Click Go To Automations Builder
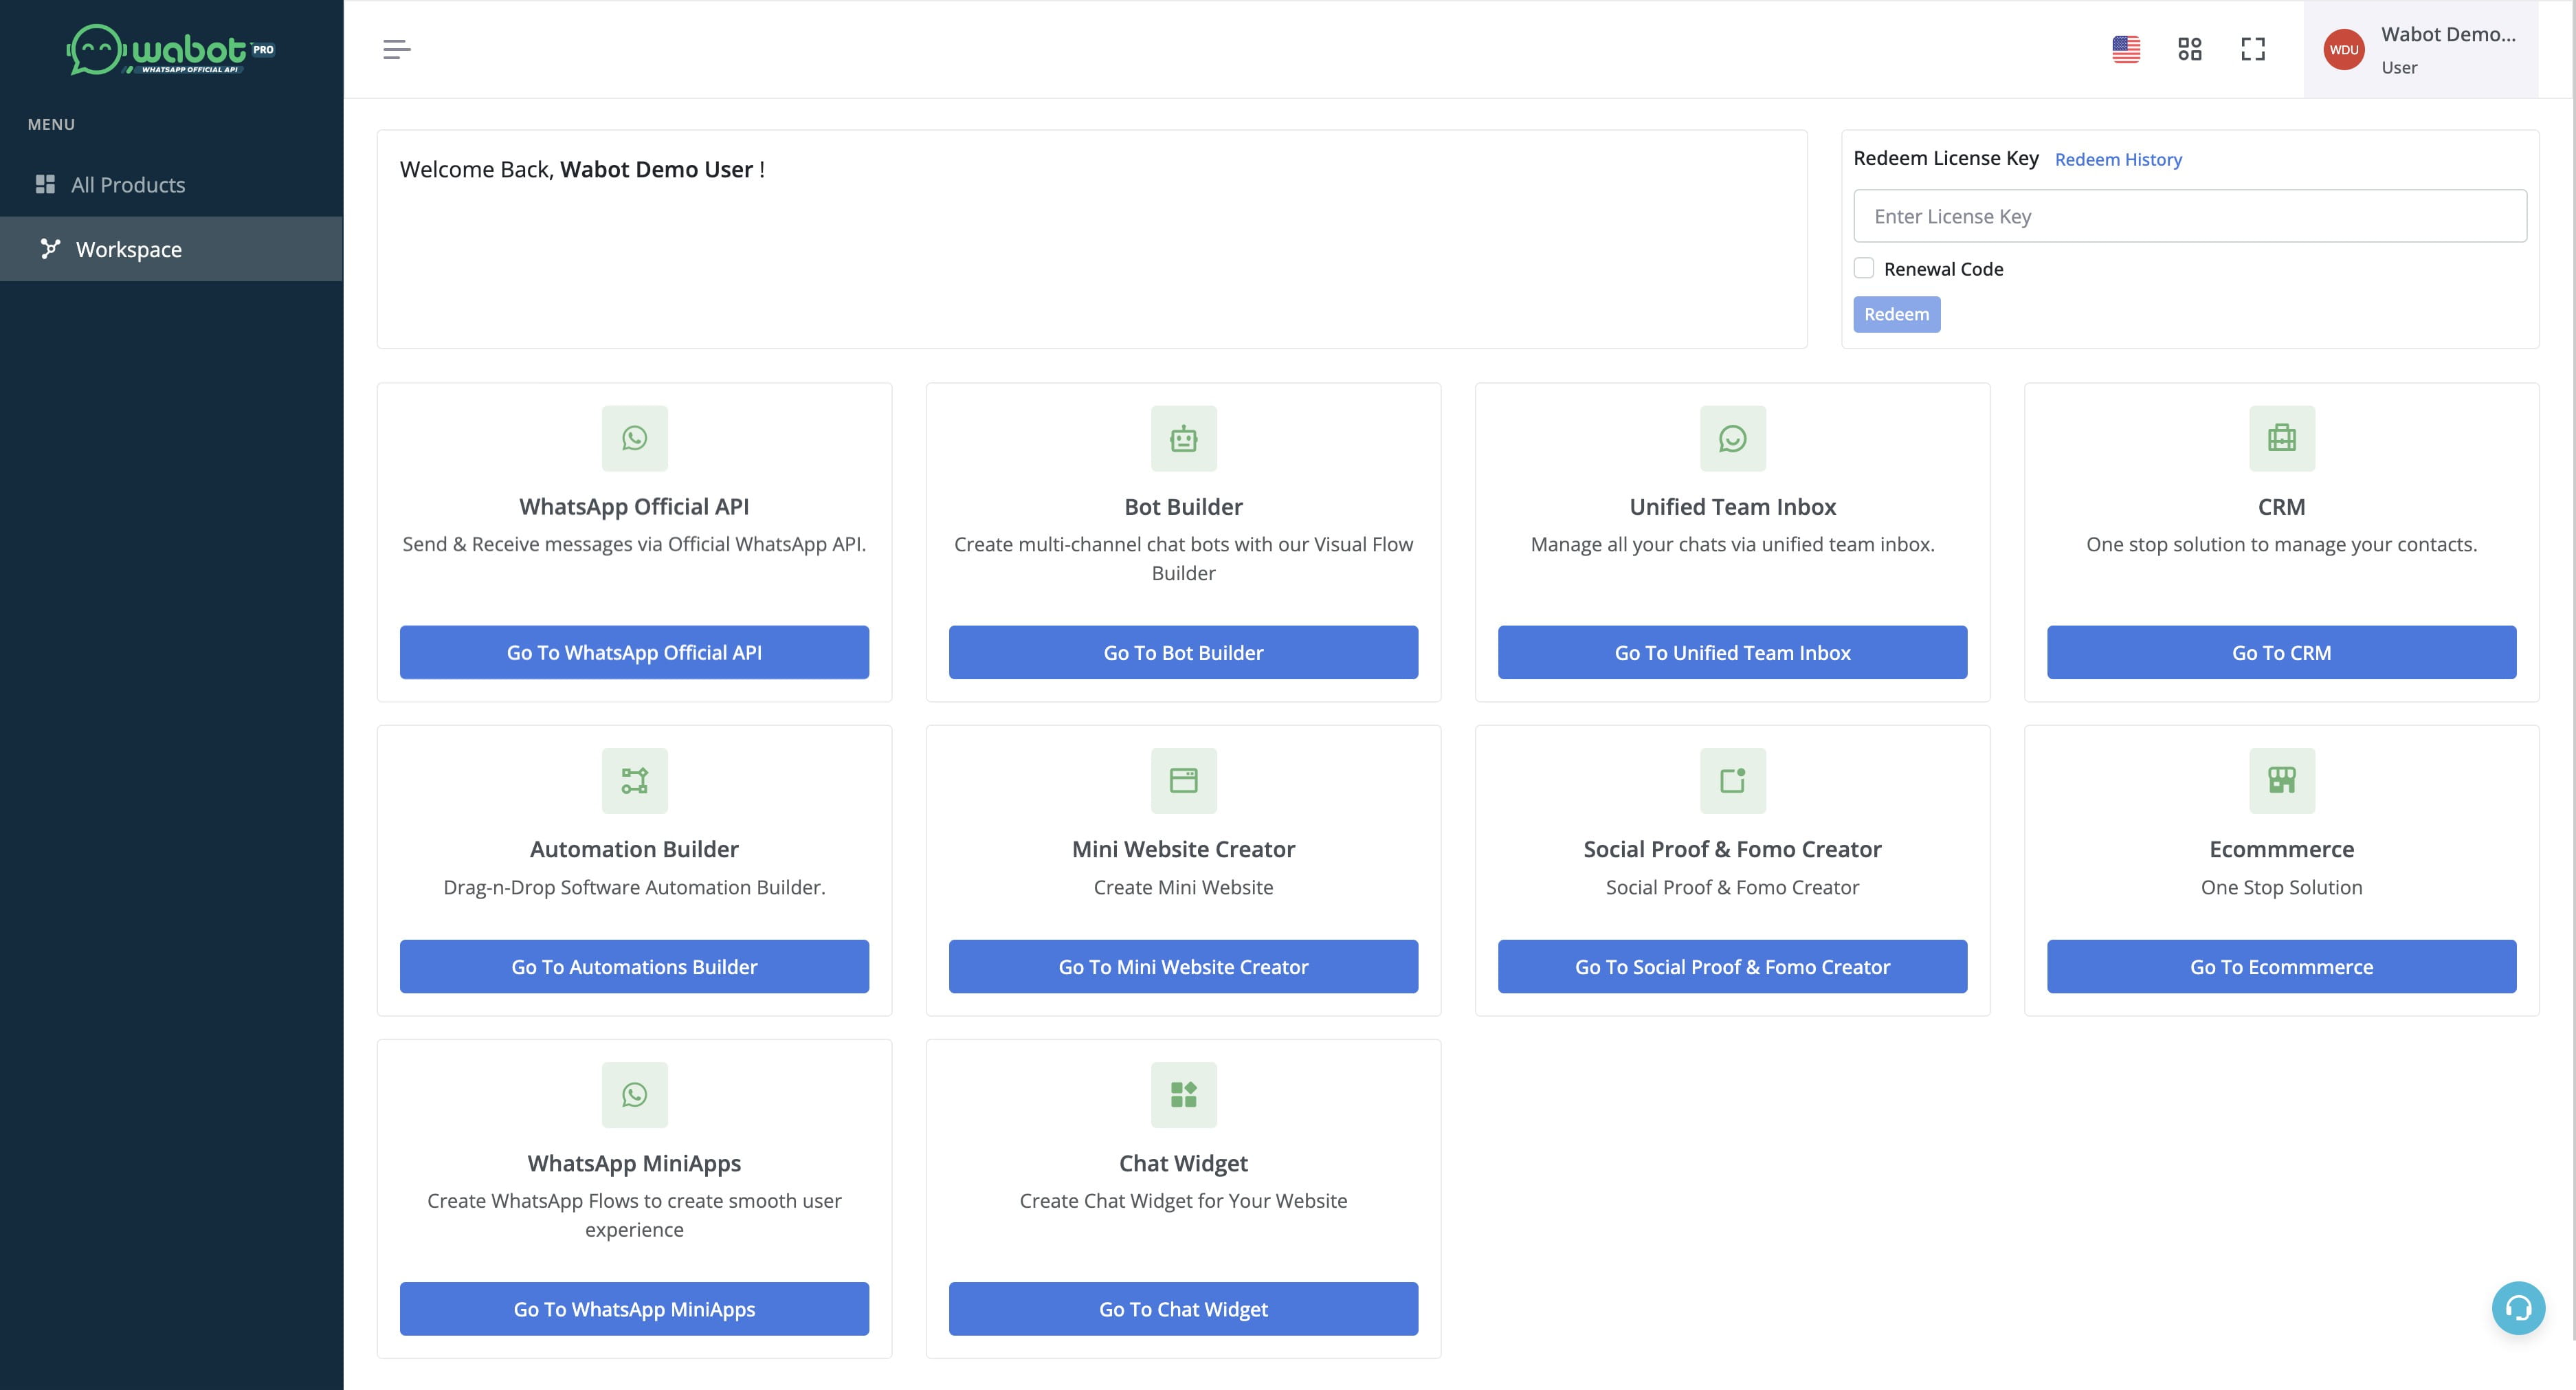Image resolution: width=2576 pixels, height=1390 pixels. click(634, 966)
